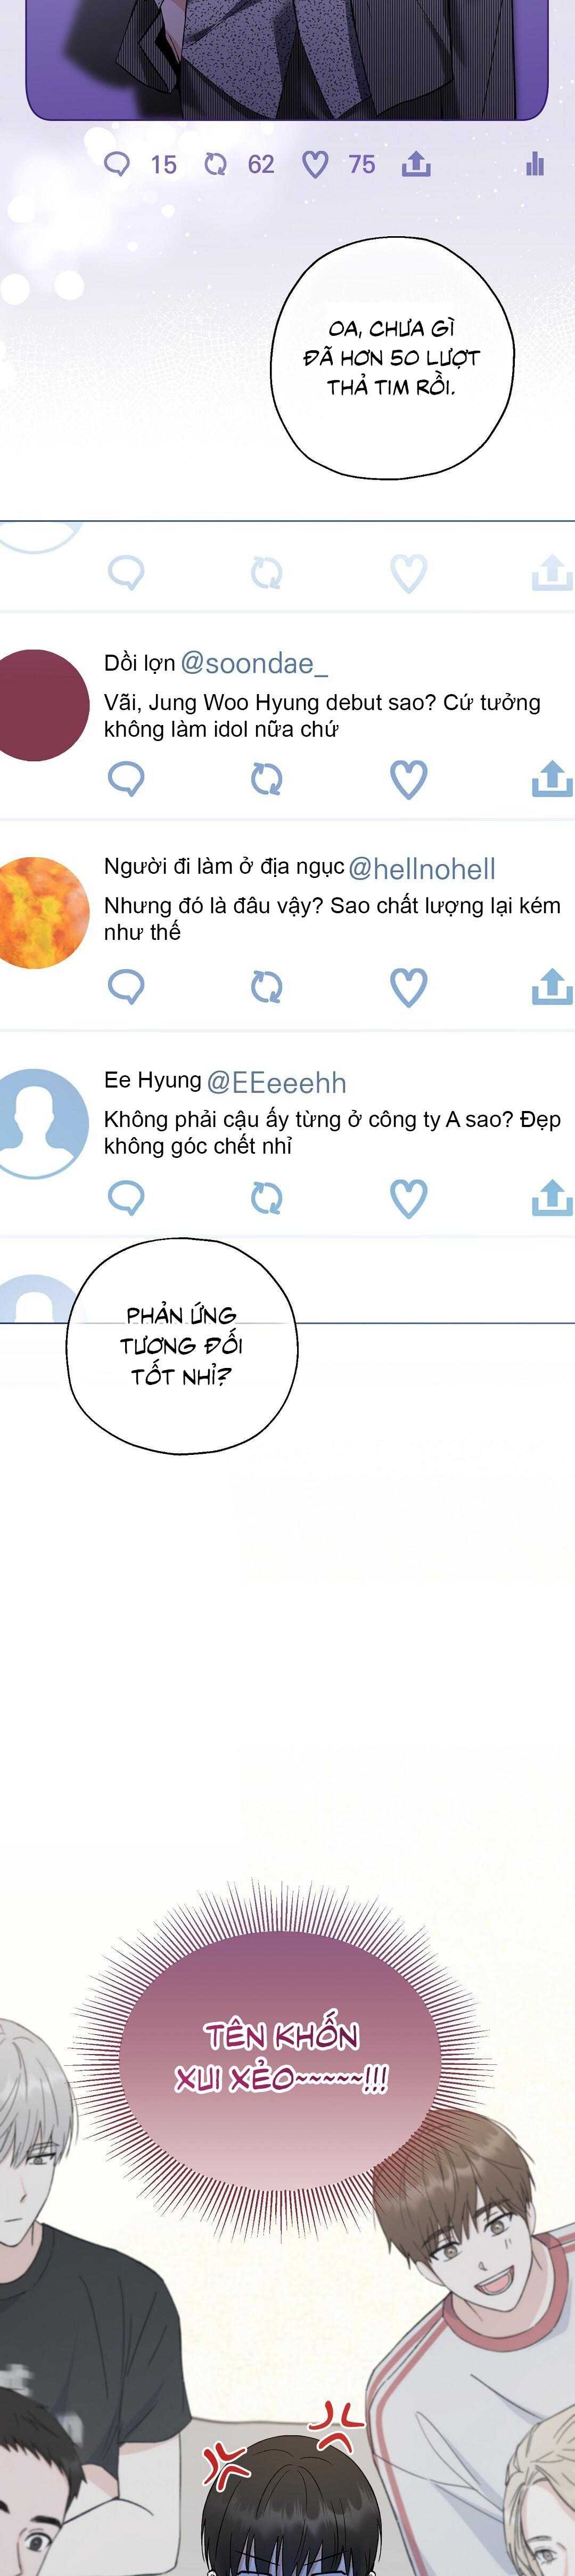Open the @EEeeehh profile handle
The height and width of the screenshot is (2576, 575).
point(276,1083)
